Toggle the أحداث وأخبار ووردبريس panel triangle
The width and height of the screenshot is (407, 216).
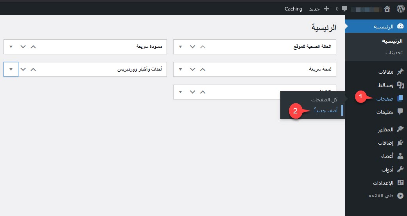[11, 69]
